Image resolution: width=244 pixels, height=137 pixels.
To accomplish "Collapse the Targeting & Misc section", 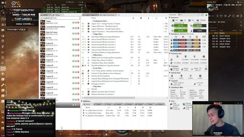I will tap(170, 87).
